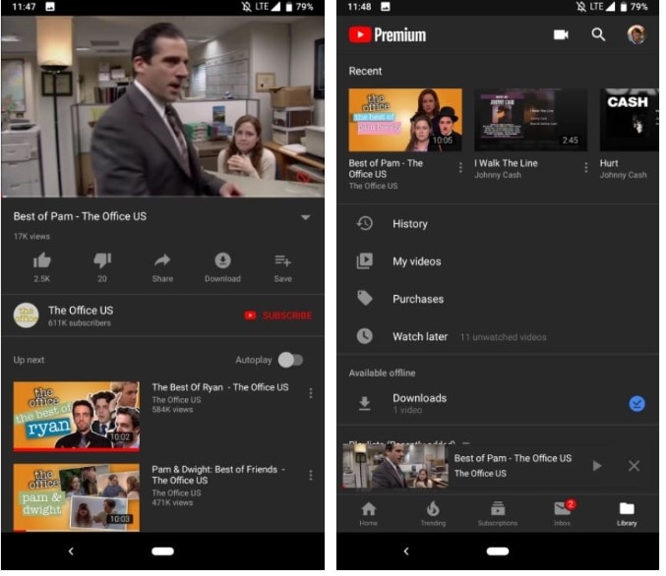This screenshot has height=576, width=666.
Task: Tap the blue downloaded checkmark badge
Action: coord(636,404)
